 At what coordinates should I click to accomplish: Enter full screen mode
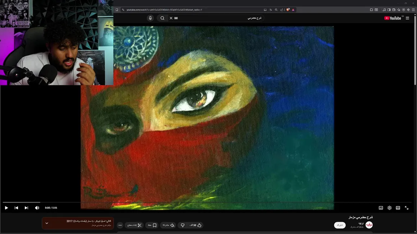[407, 208]
